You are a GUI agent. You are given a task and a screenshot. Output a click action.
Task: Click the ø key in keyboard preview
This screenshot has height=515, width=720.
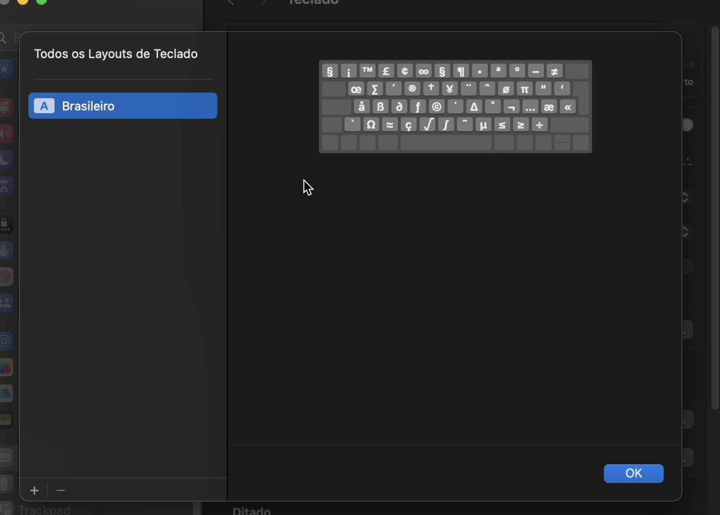click(505, 89)
